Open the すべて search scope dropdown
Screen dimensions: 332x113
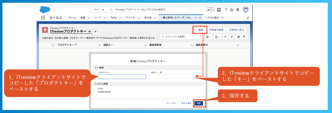tap(99, 10)
